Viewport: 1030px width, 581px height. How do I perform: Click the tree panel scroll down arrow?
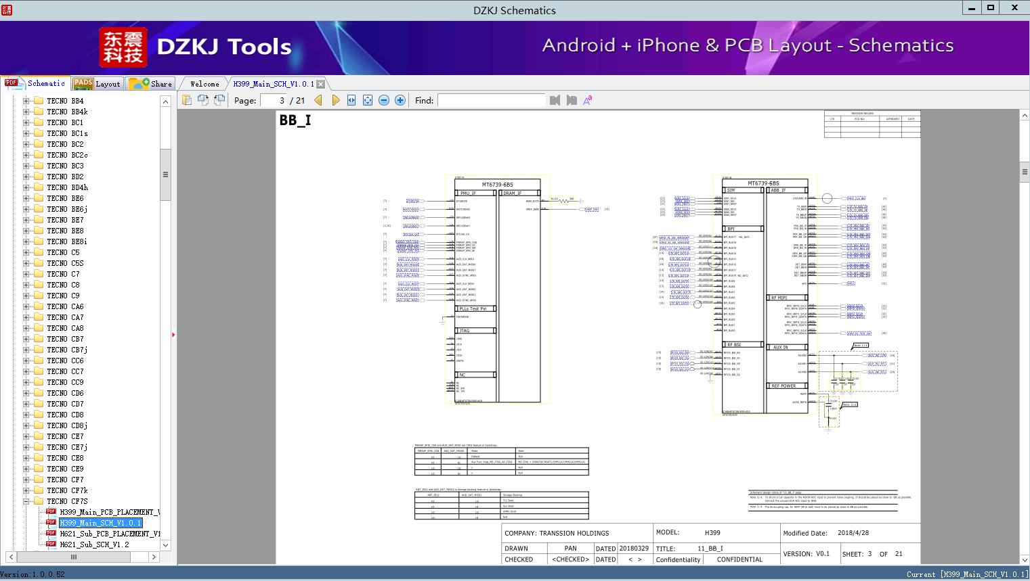tap(165, 544)
